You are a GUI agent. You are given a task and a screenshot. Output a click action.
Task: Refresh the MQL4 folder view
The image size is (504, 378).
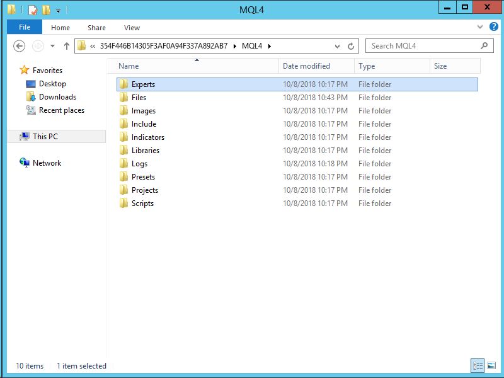click(x=352, y=46)
